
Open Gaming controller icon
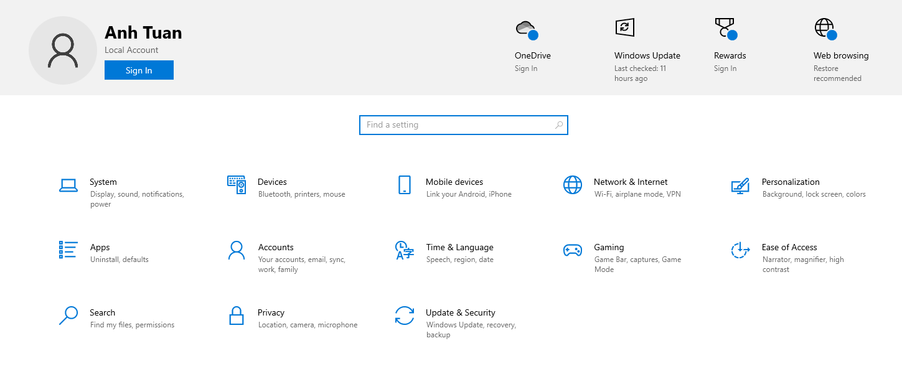(572, 250)
